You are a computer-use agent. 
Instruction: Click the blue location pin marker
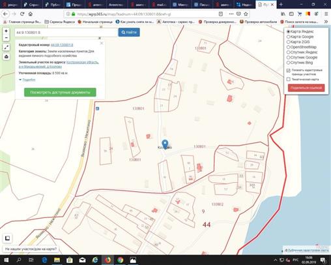pyautogui.click(x=165, y=144)
